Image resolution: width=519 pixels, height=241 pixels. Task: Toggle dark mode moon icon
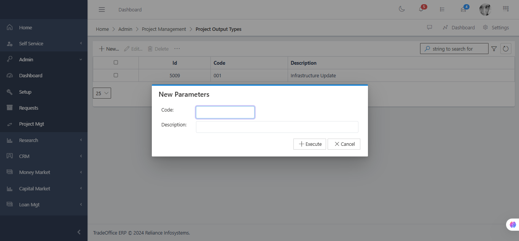[401, 9]
